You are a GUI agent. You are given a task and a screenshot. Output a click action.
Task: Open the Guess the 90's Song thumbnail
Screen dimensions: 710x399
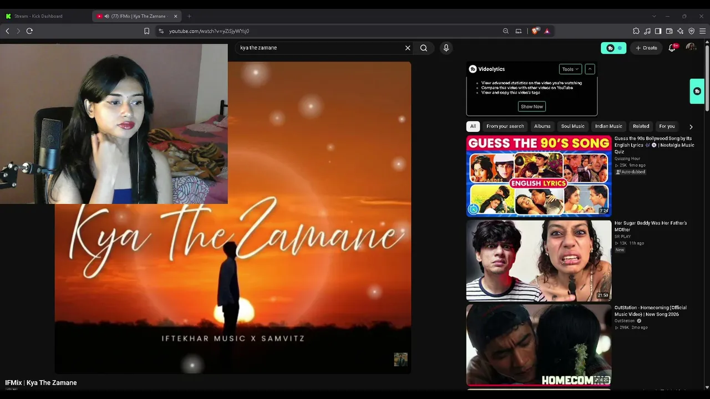coord(539,175)
